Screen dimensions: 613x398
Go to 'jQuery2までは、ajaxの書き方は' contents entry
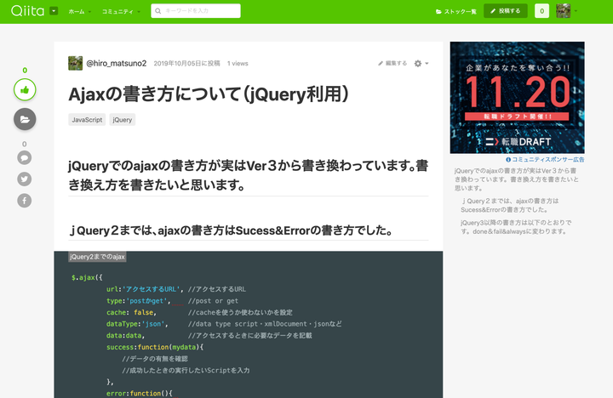point(510,206)
